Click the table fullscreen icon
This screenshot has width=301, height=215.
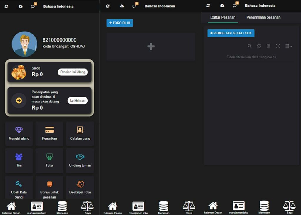coord(278,46)
